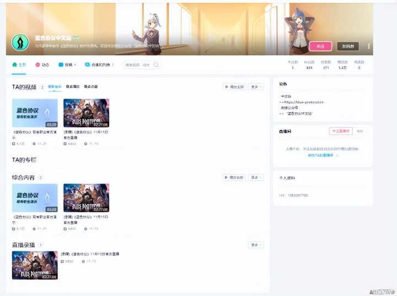
Task: Click the plays count showing 5.4万
Action: 342,68
